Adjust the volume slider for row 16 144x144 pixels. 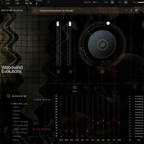click(139, 134)
